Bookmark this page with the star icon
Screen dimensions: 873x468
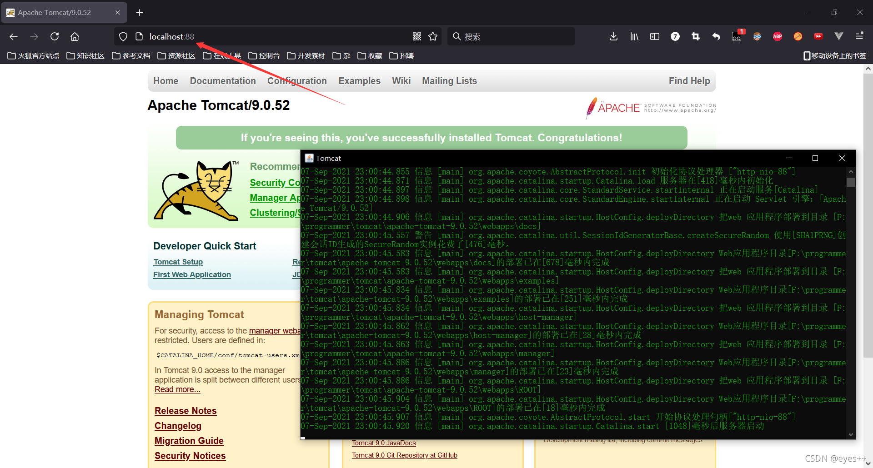click(433, 36)
